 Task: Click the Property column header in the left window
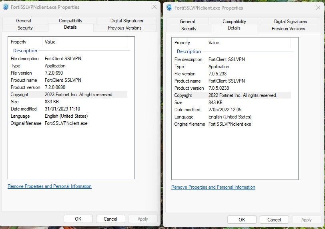coord(25,42)
